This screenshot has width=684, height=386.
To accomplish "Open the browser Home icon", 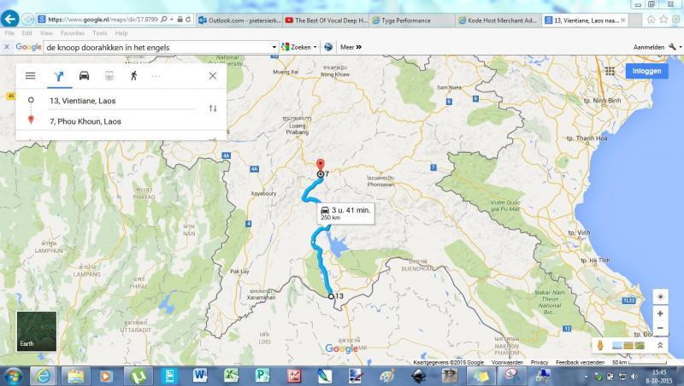I will [652, 19].
